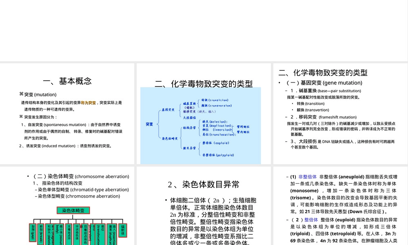Click the 臂间倒位 label in the diagram
Viewport: 408px width, 245px height.
pos(243,127)
